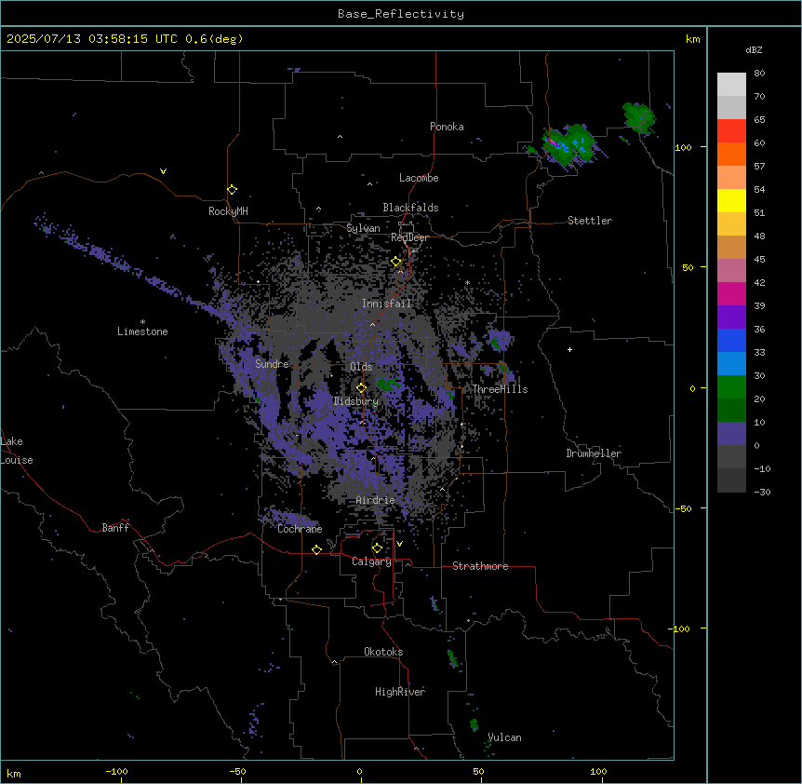Pick the light gray swatch between 70 and 80 dBZ

(x=731, y=85)
